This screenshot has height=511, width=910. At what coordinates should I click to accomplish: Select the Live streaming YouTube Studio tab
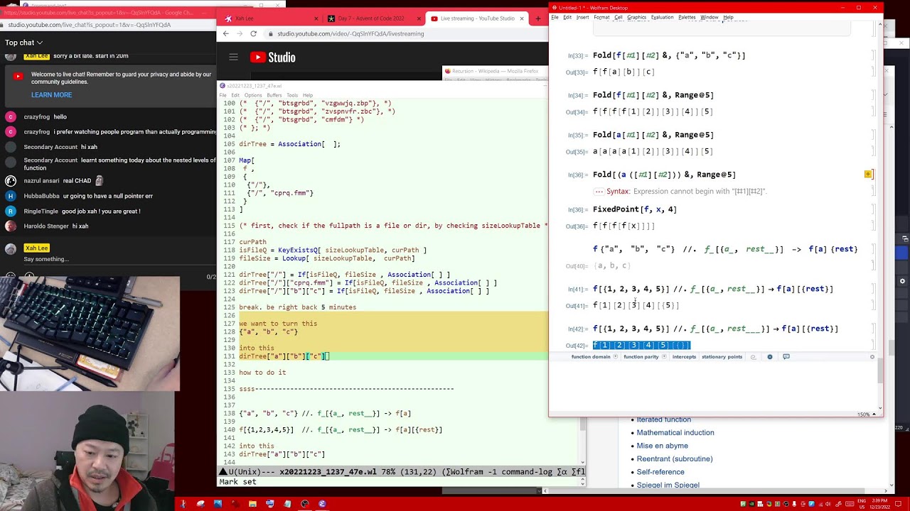(476, 18)
